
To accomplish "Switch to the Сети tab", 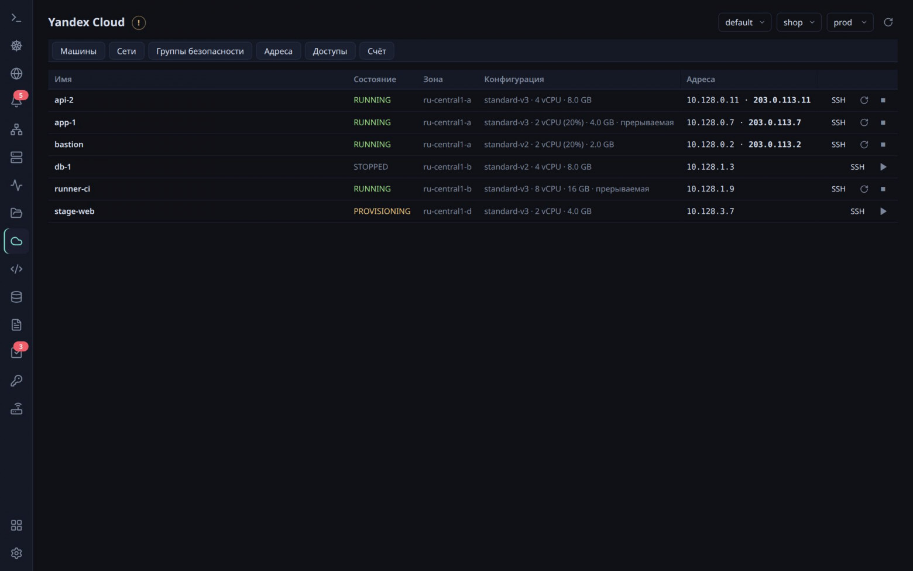I will pos(126,51).
